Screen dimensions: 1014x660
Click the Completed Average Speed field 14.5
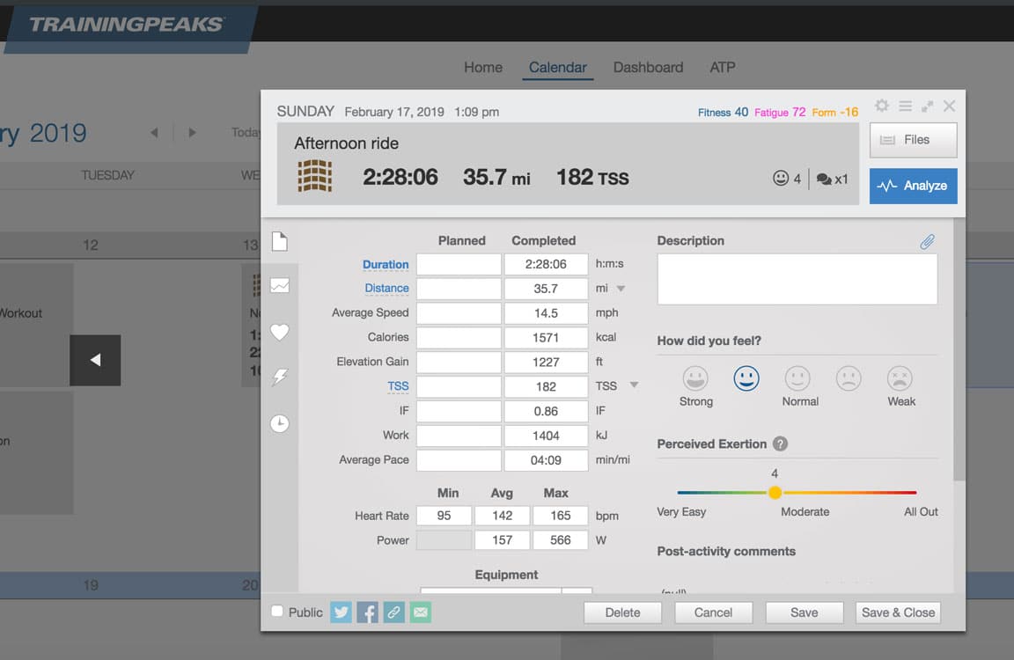(546, 313)
